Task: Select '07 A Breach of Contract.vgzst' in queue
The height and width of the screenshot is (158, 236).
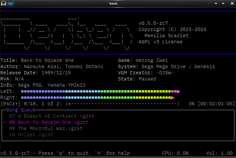Action: [52, 116]
